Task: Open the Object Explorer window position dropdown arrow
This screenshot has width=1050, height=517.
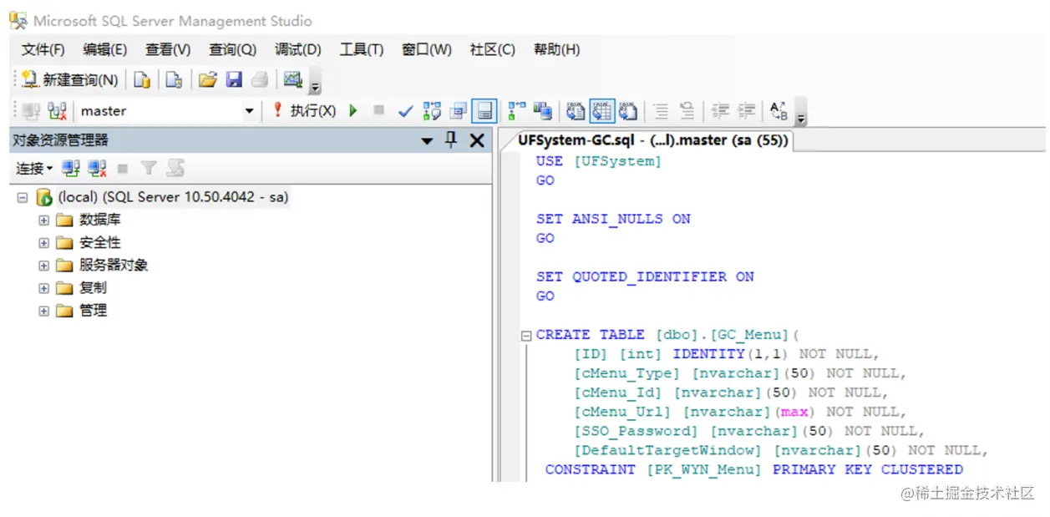Action: [427, 141]
